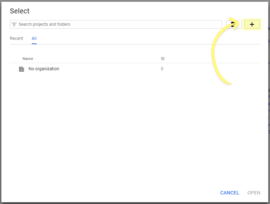Switch to the Recent tab
The height and width of the screenshot is (204, 270).
click(17, 38)
